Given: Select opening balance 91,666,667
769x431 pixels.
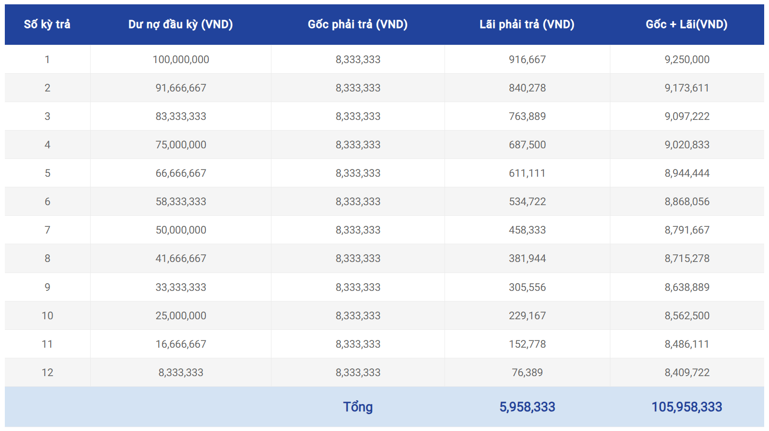Looking at the screenshot, I should [x=181, y=88].
